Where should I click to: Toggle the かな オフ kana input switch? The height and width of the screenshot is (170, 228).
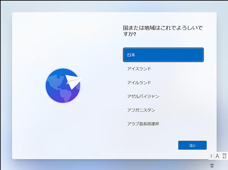tap(224, 156)
